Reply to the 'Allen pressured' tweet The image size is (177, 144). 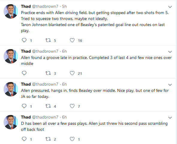point(24,106)
